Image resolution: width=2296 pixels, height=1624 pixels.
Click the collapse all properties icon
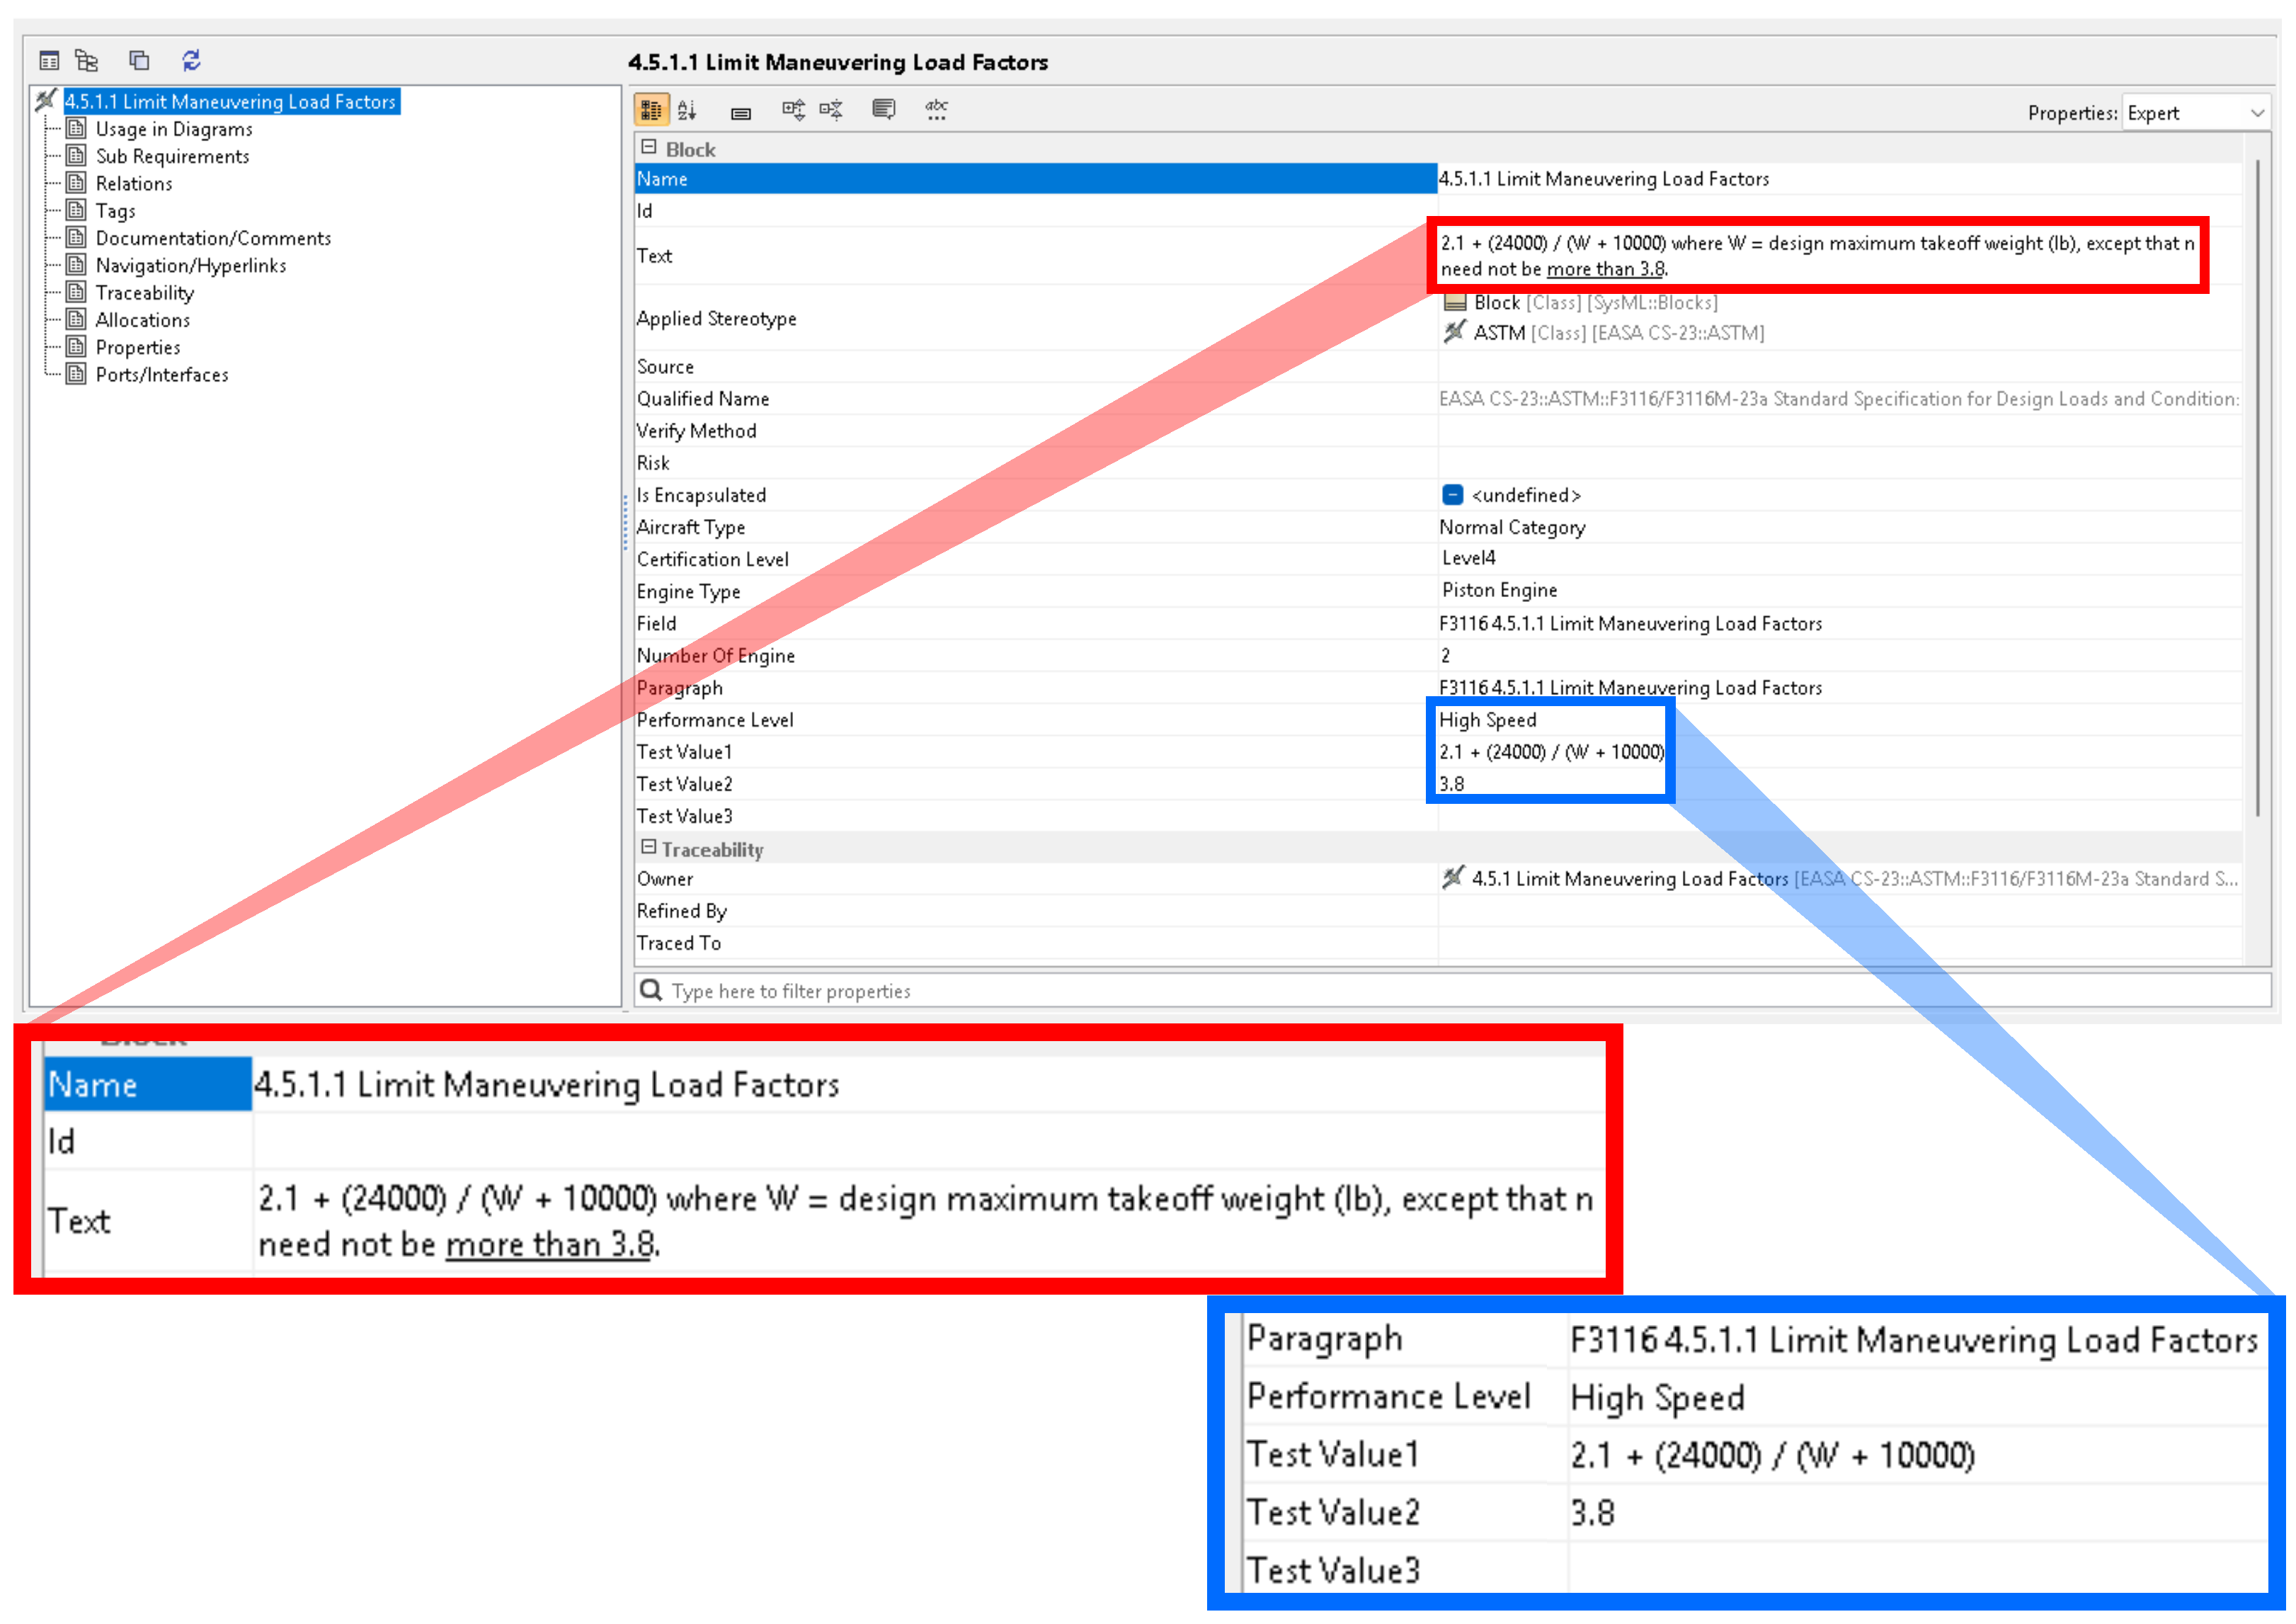831,109
